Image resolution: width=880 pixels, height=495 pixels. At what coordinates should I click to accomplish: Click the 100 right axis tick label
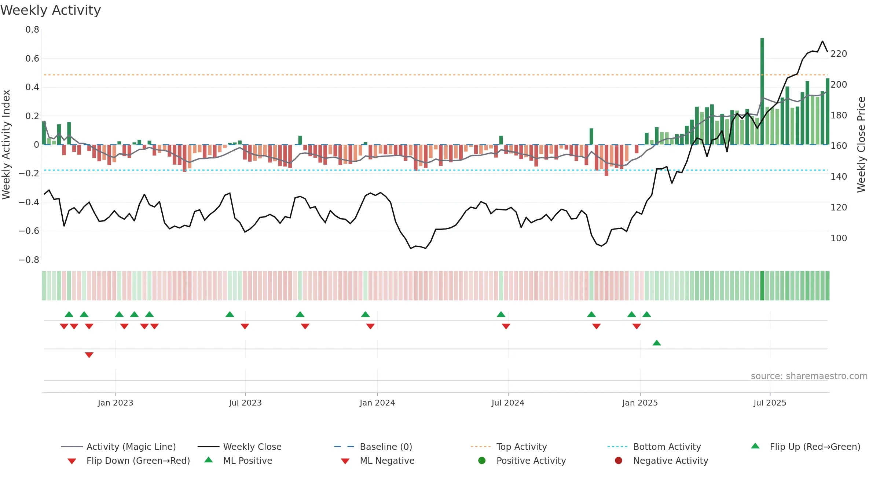pos(839,238)
